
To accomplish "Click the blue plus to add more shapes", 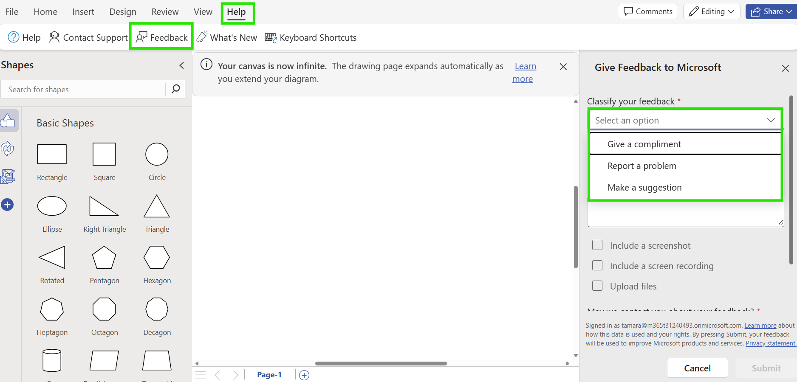I will 7,204.
